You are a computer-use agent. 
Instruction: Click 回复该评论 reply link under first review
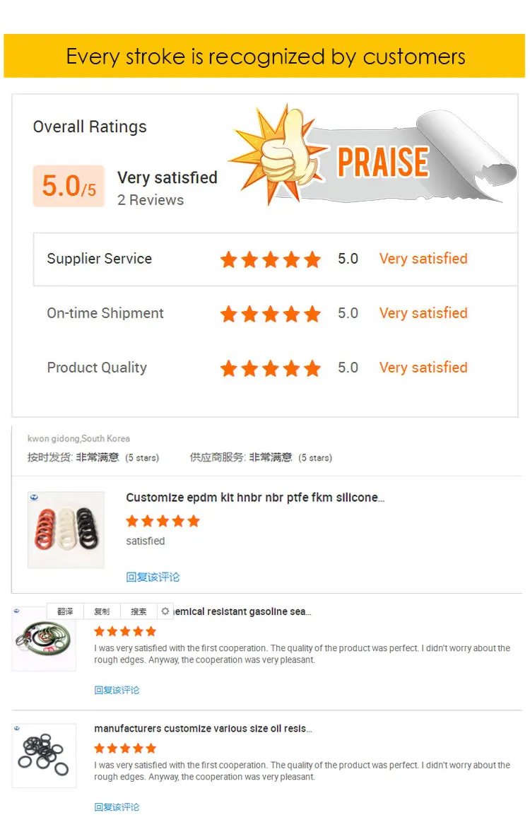[x=153, y=577]
